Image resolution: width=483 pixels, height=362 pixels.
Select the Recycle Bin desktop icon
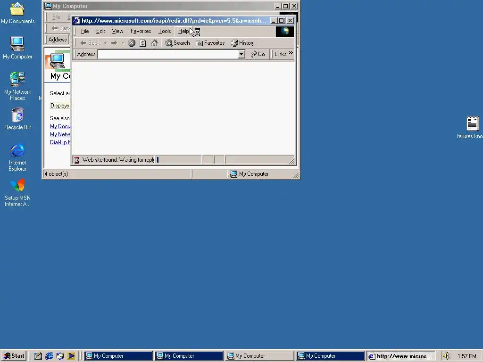[17, 119]
